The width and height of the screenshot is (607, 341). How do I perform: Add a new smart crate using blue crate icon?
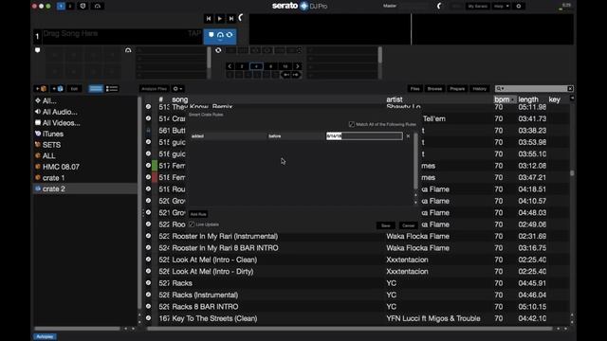58,88
